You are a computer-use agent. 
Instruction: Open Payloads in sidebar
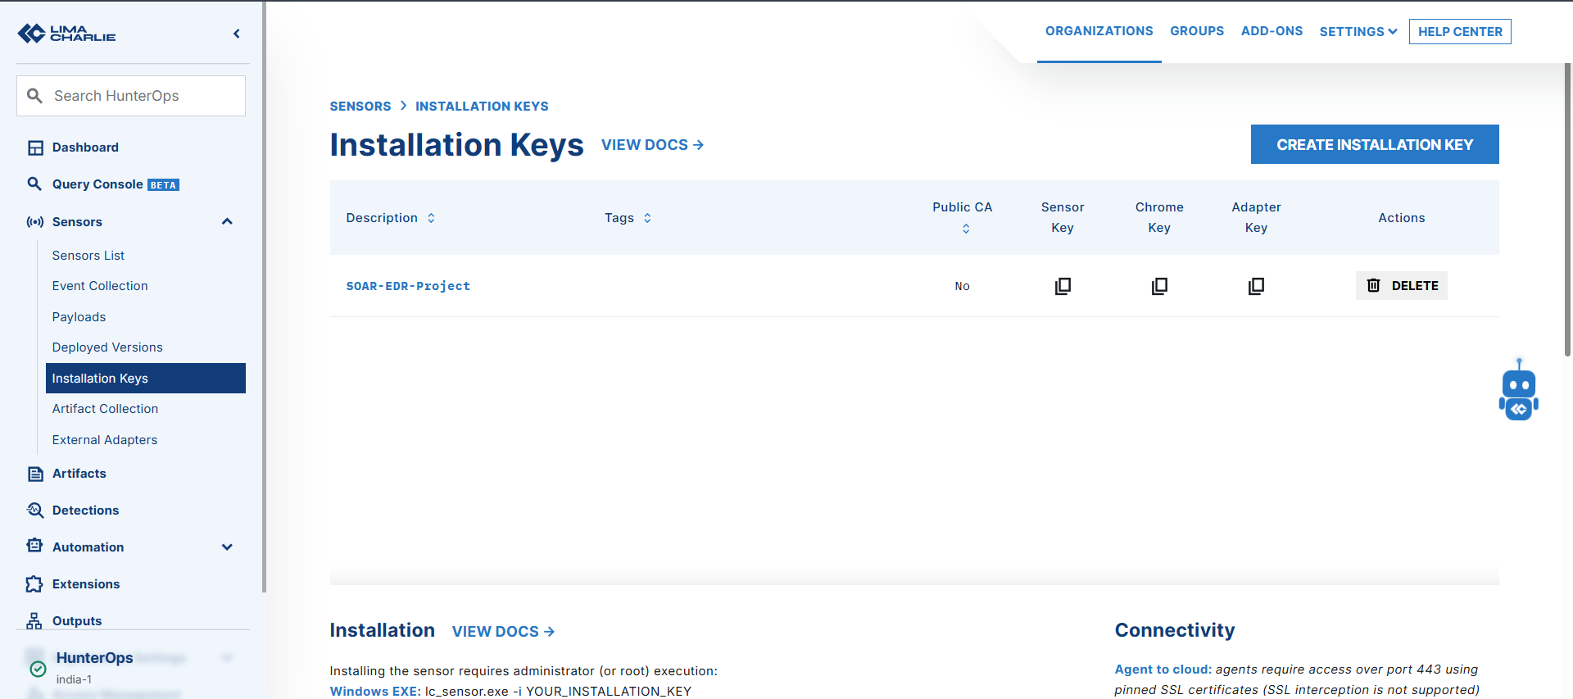tap(79, 317)
